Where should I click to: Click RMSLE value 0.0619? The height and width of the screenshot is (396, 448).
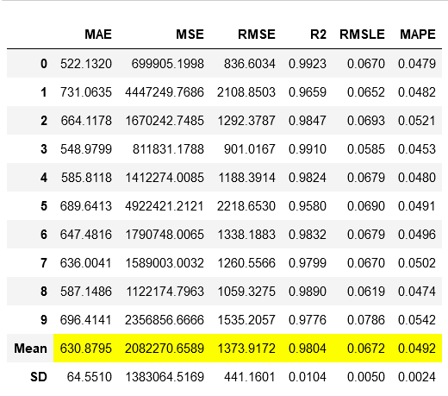pos(366,292)
